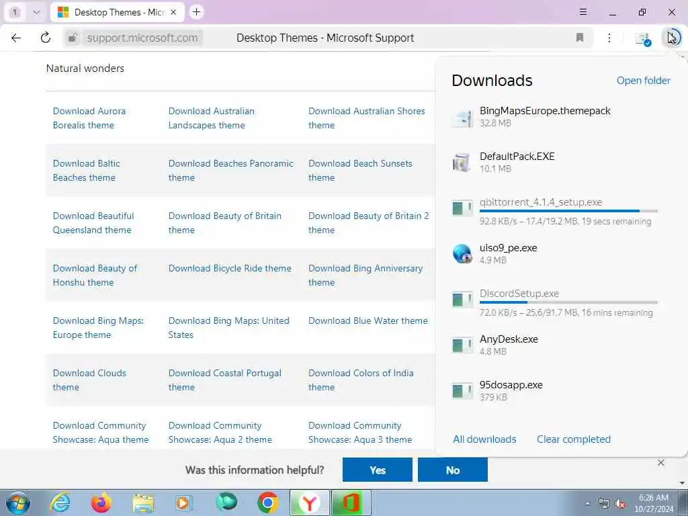Click the DefaultPack.EXE file icon
Viewport: 688px width, 516px height.
[462, 163]
